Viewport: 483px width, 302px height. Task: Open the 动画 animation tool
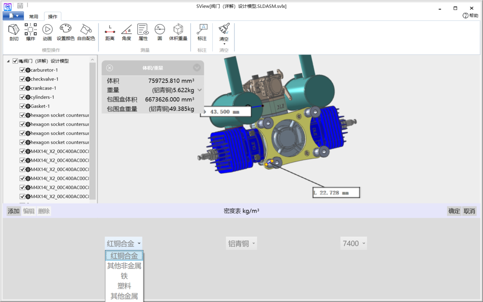point(47,32)
